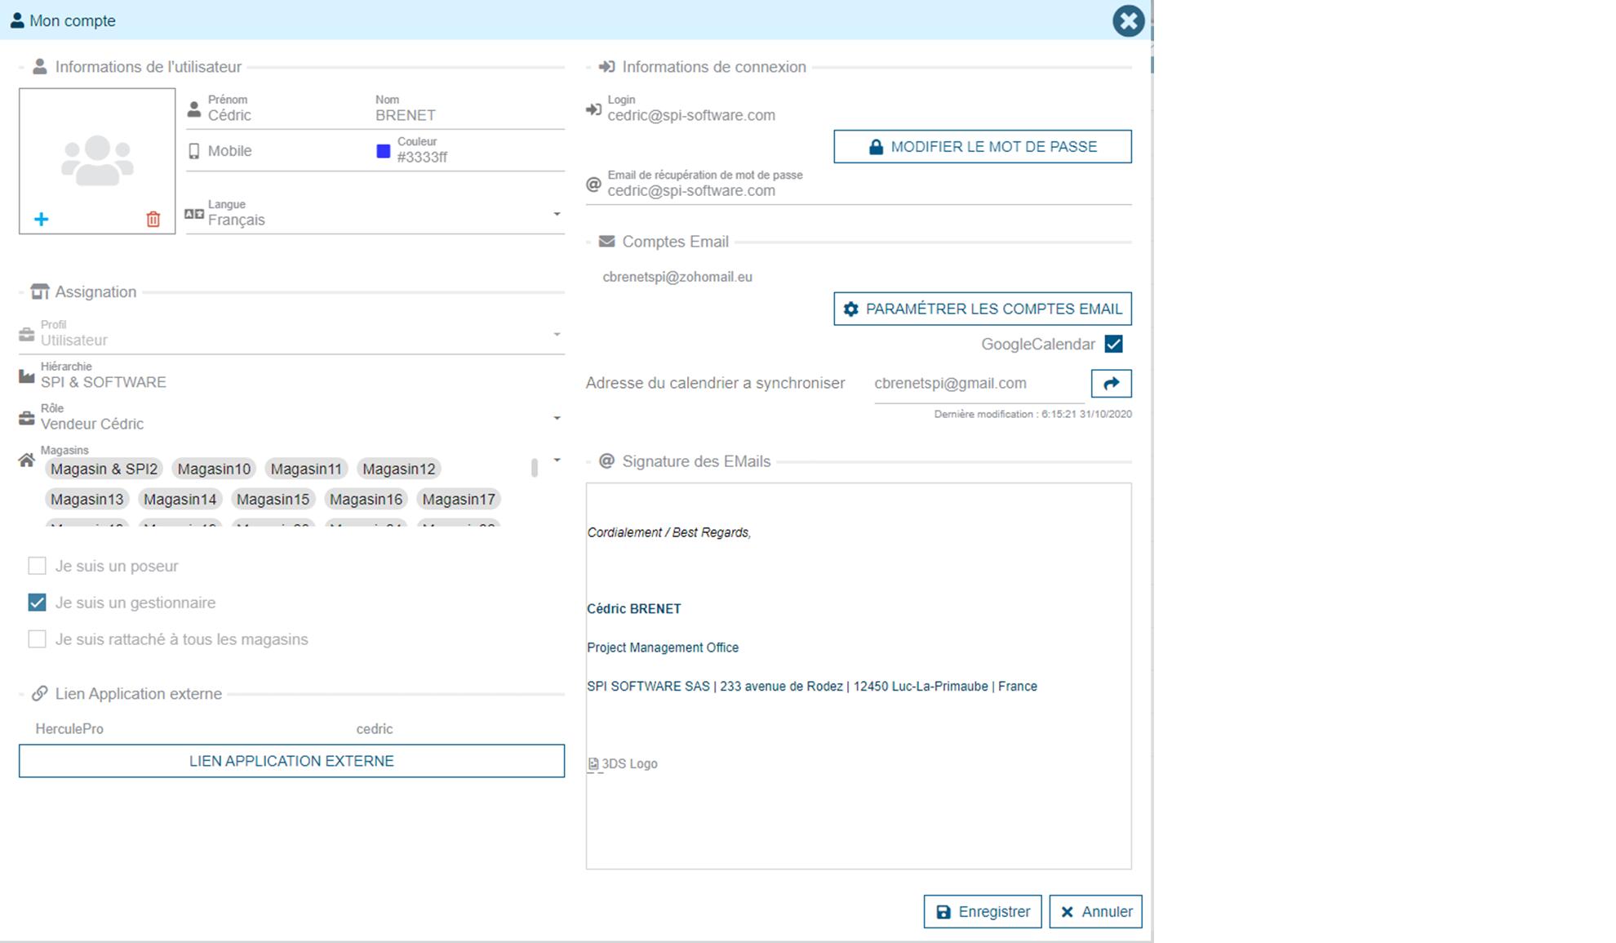Click the red trash icon under avatar
This screenshot has height=943, width=1616.
click(153, 219)
